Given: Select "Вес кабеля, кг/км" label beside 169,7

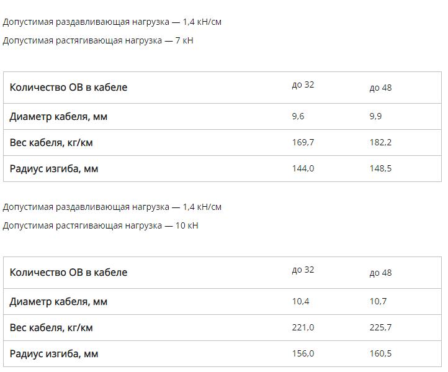Looking at the screenshot, I should tap(52, 143).
